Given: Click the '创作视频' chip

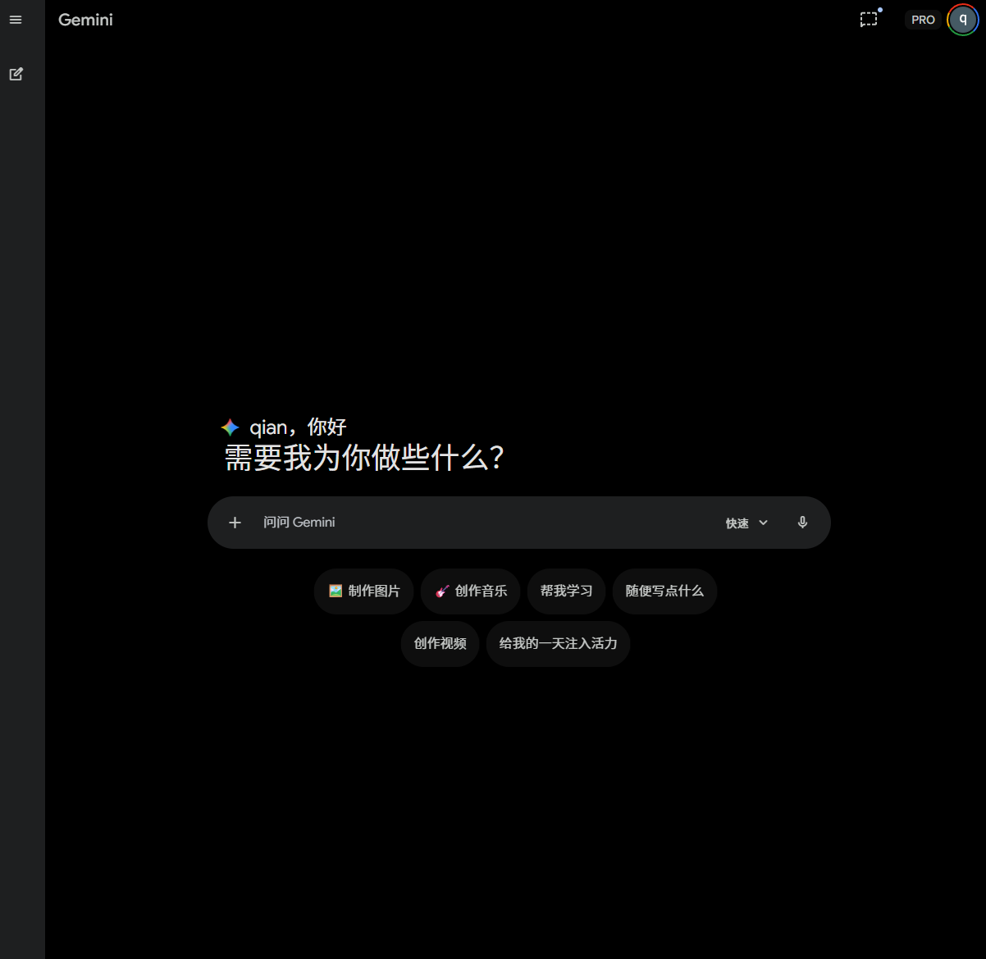Looking at the screenshot, I should (440, 643).
